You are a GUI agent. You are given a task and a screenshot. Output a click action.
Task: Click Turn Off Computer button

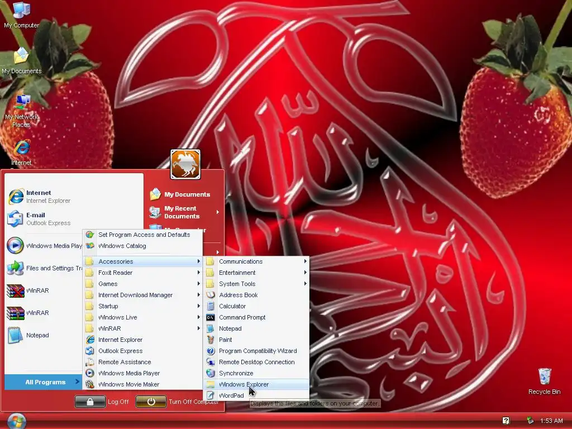(177, 402)
